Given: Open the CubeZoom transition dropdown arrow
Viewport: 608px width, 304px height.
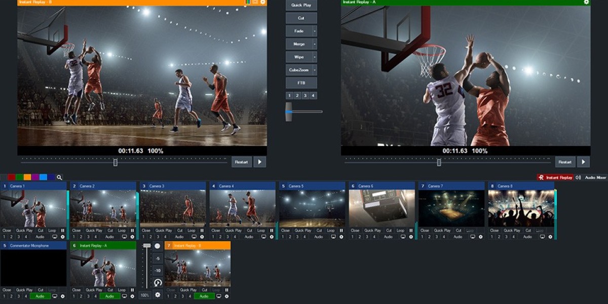Looking at the screenshot, I should 315,70.
